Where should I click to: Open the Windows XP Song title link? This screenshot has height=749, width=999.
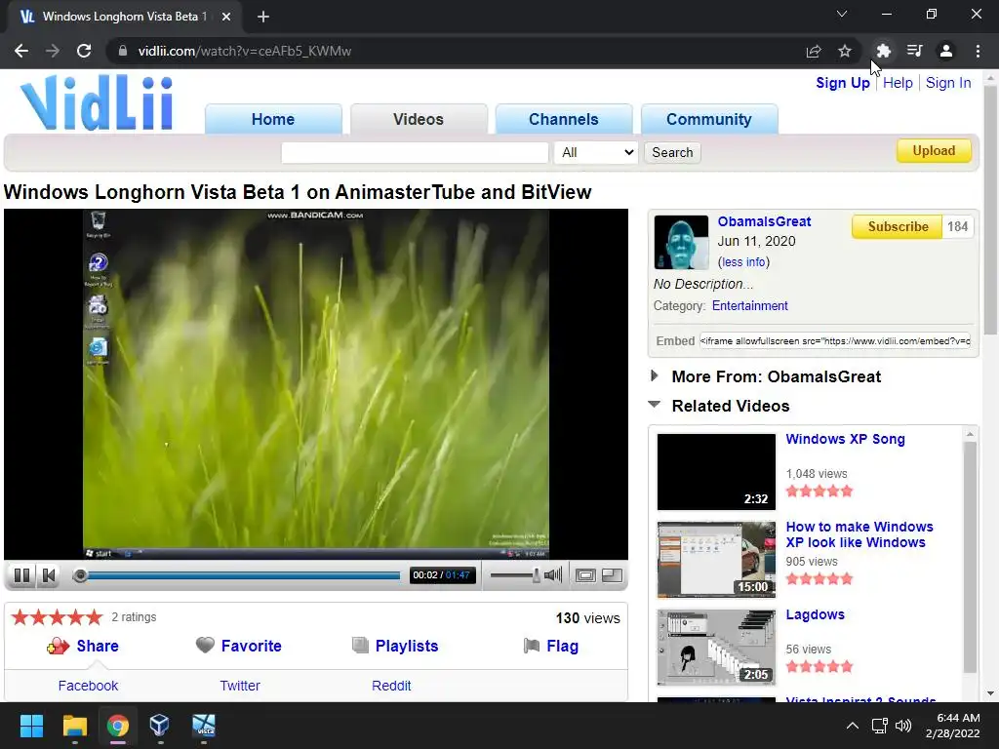click(845, 439)
